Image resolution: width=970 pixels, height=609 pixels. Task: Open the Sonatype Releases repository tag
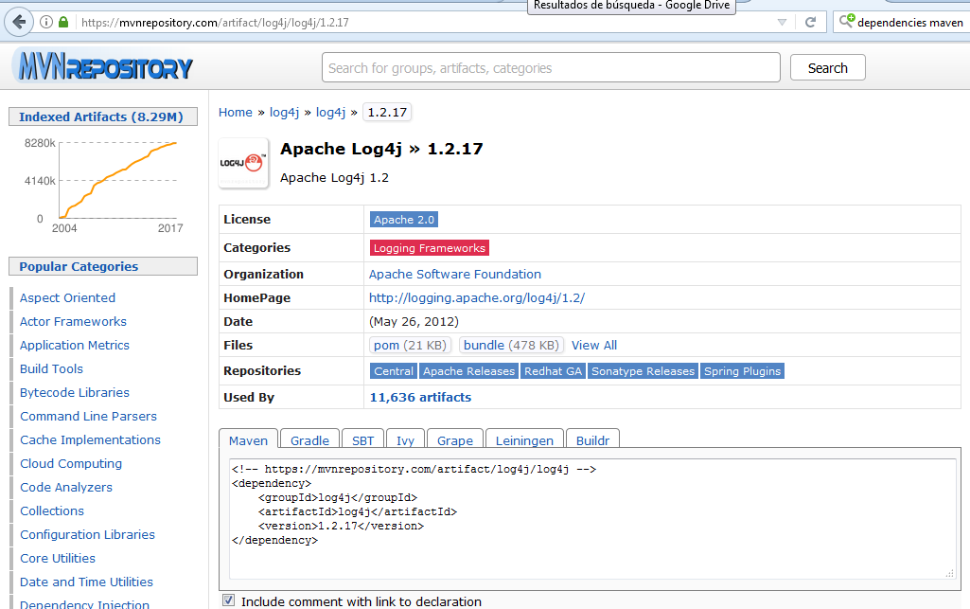[643, 371]
